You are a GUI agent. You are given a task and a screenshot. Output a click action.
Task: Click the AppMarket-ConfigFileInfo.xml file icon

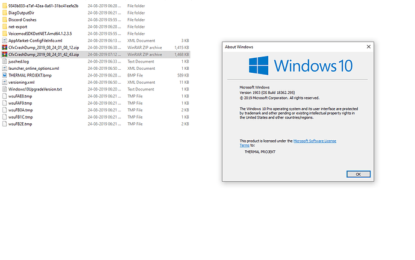(x=4, y=40)
